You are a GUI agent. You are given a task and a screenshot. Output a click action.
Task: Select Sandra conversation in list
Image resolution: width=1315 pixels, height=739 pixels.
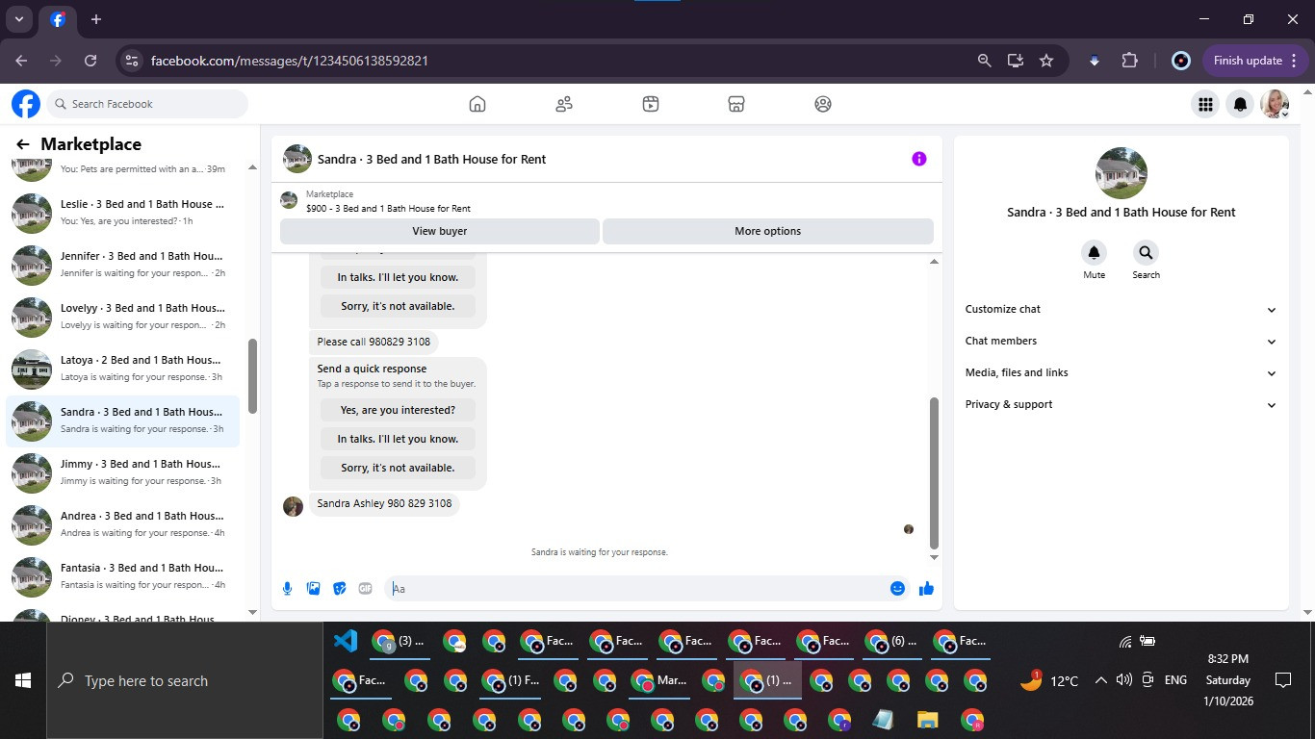coord(122,420)
